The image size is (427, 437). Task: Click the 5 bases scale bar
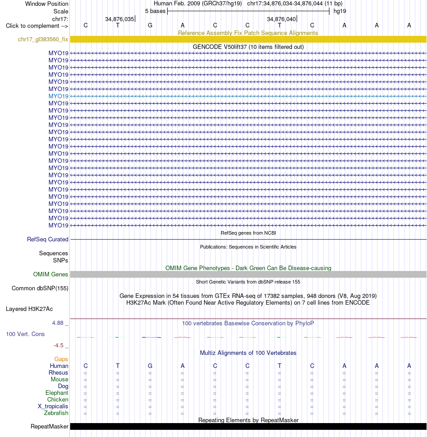(248, 11)
